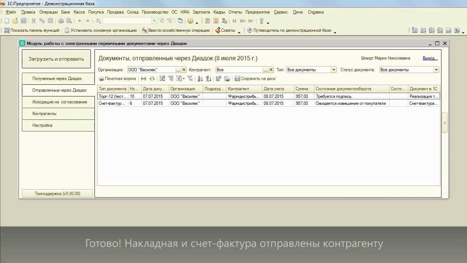Click the Дата учета column header
467x263 pixels.
[x=278, y=89]
